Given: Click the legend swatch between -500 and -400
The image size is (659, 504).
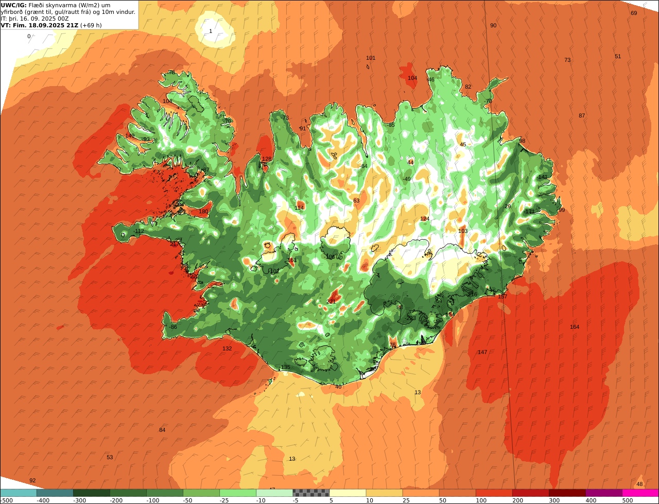Looking at the screenshot, I should coord(19,493).
